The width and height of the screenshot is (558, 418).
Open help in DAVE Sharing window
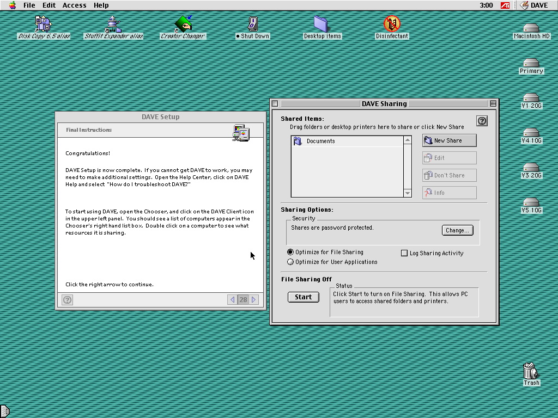482,121
